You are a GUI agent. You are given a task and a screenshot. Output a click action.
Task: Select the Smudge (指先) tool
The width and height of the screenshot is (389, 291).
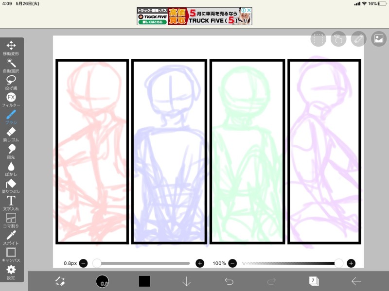[x=11, y=152]
